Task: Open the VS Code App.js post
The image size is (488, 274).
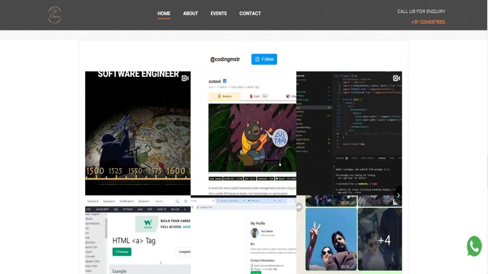Action: click(x=349, y=133)
